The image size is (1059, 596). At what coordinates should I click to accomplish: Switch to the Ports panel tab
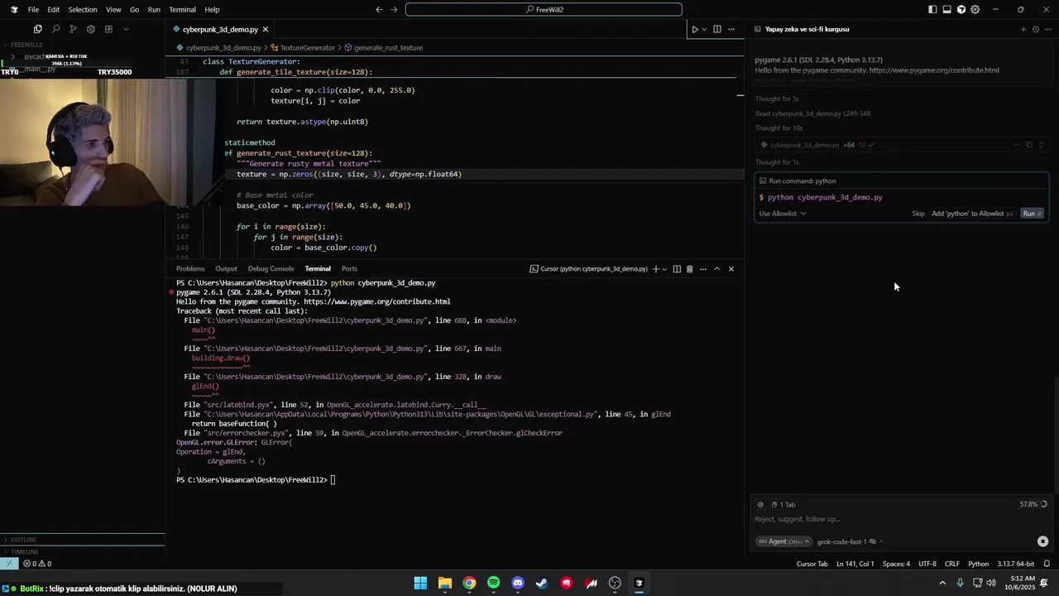(349, 268)
